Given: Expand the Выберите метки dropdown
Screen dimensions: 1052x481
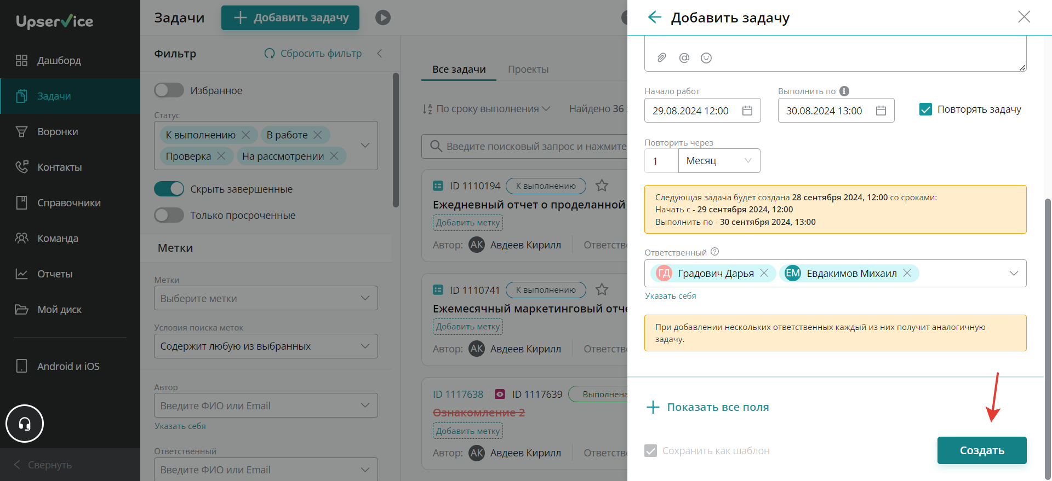Looking at the screenshot, I should pyautogui.click(x=266, y=298).
